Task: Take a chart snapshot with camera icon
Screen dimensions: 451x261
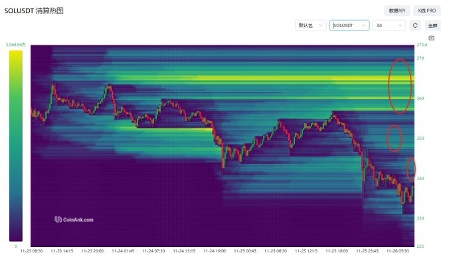Action: pyautogui.click(x=431, y=38)
